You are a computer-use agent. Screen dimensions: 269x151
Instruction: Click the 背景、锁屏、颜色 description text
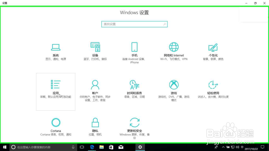(x=213, y=59)
